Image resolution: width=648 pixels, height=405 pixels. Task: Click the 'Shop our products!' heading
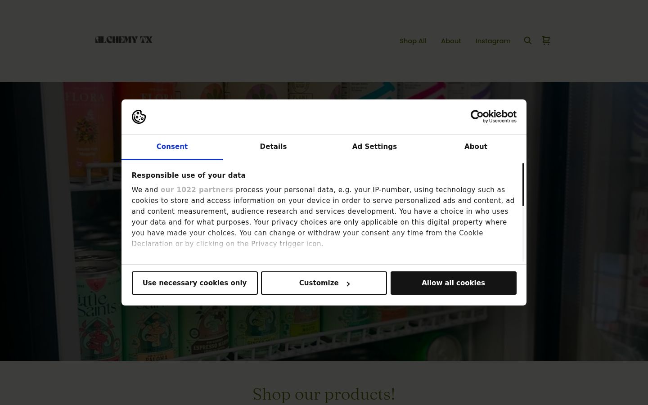[x=324, y=394]
